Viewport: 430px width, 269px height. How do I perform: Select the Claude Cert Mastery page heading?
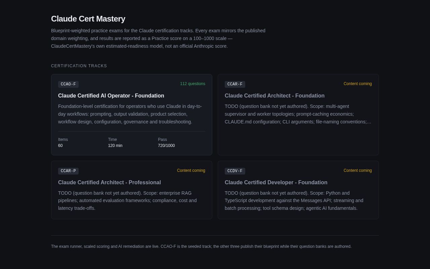coord(88,19)
